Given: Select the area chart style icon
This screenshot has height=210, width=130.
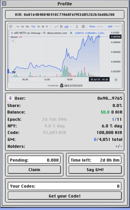Looking at the screenshot, I should click(66, 27).
